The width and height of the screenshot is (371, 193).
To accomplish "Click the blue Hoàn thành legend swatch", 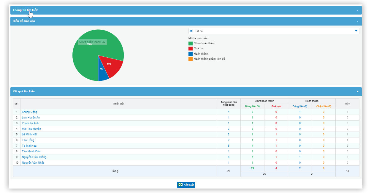I will tap(191, 54).
